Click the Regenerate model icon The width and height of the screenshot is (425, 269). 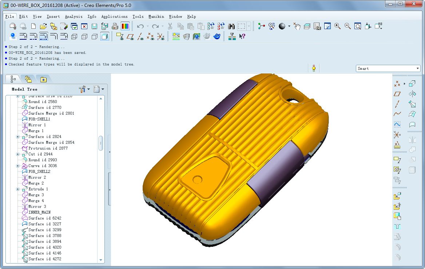click(x=211, y=26)
